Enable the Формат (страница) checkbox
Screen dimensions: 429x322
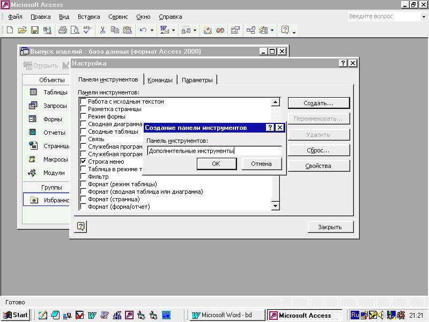pos(83,199)
